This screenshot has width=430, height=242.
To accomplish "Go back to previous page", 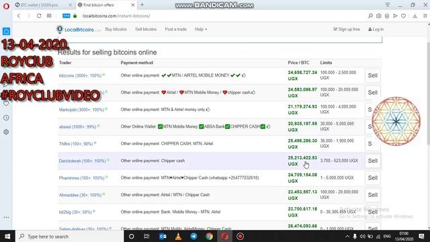I will [19, 16].
